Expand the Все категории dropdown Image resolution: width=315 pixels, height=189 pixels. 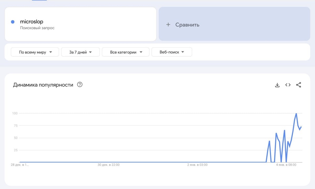tap(125, 52)
